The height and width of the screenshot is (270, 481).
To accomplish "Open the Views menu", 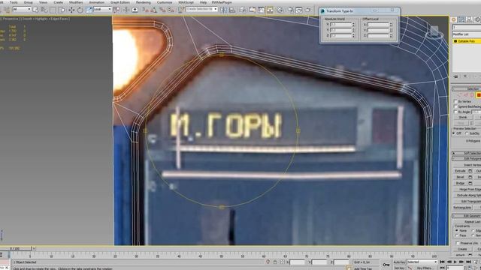I will pos(43,2).
